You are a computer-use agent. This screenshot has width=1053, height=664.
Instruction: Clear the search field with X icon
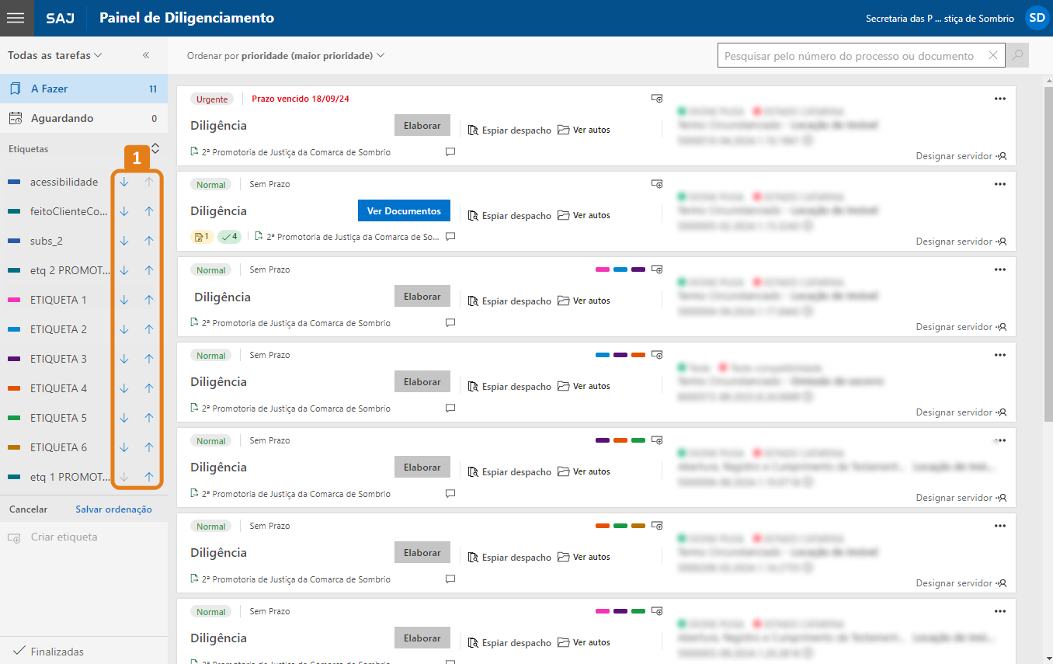coord(992,56)
